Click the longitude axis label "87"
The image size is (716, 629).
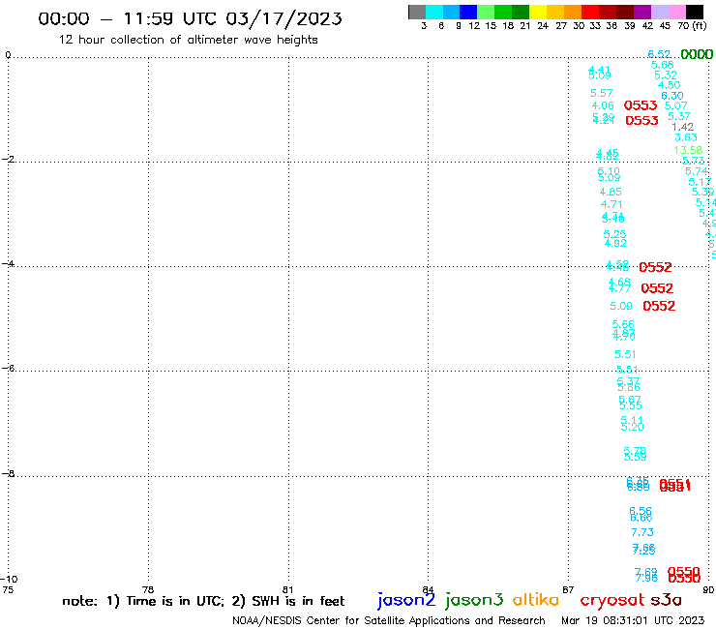568,589
